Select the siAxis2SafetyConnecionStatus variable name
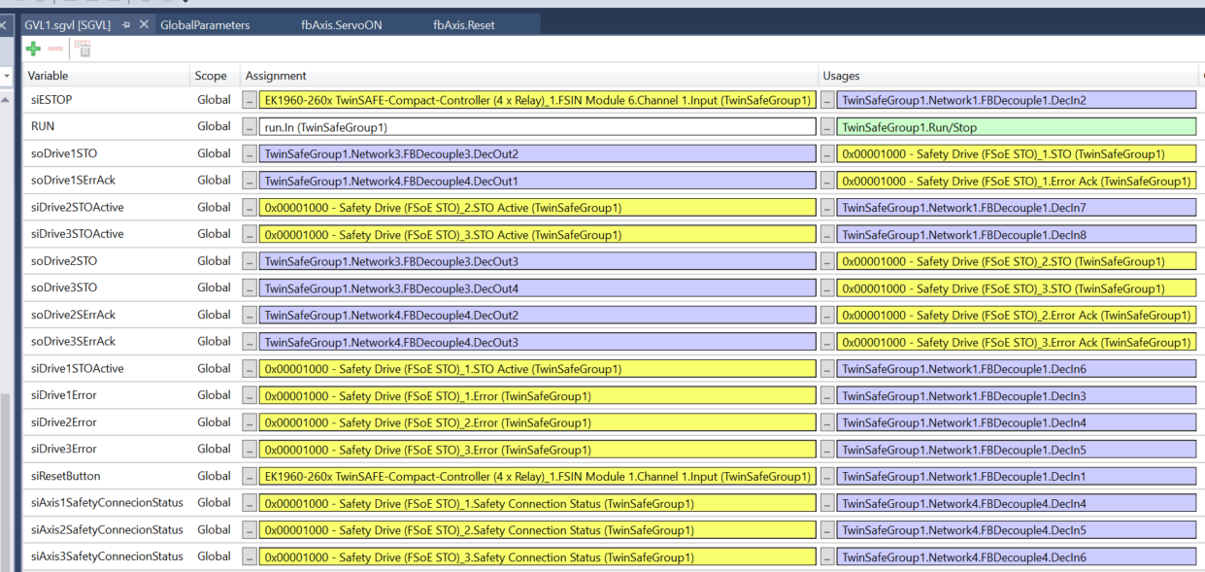This screenshot has width=1205, height=572. [x=106, y=530]
